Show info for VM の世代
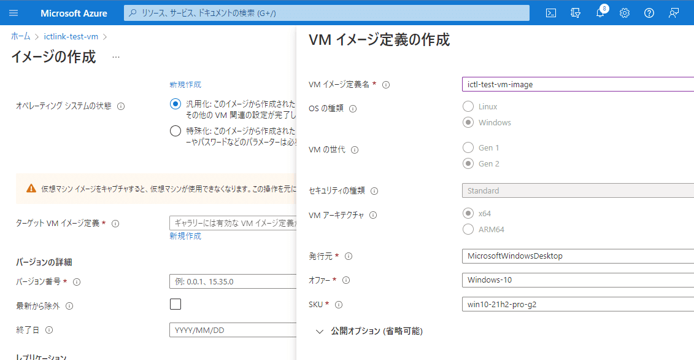This screenshot has width=694, height=360. click(354, 150)
